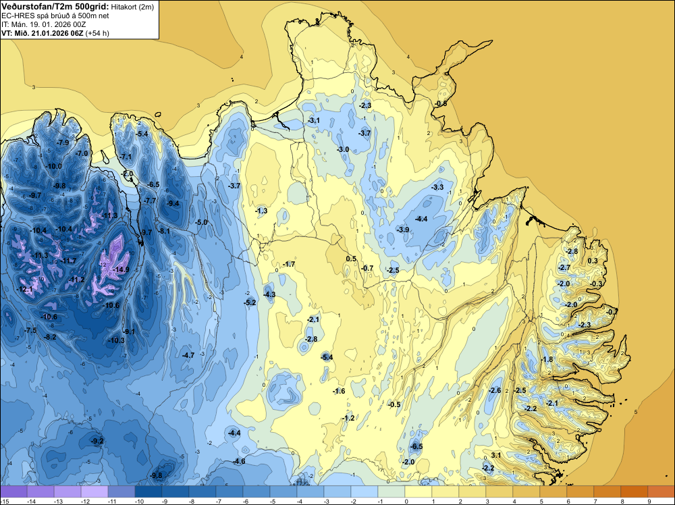
Task: Click the 0.3 temperature label on east coast
Action: tap(593, 261)
